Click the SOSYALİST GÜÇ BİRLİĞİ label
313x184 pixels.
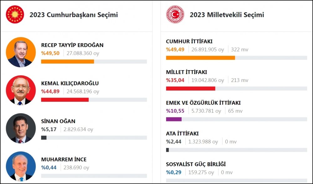click(196, 164)
